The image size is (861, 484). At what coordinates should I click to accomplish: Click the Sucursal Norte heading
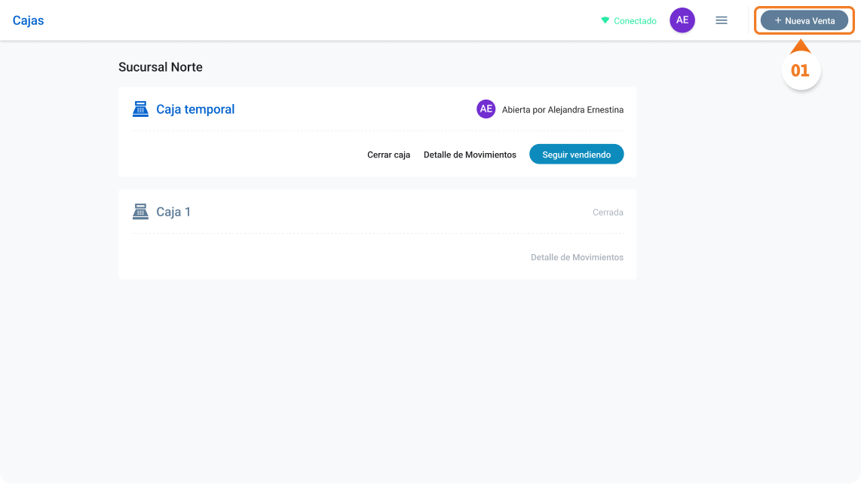(161, 67)
